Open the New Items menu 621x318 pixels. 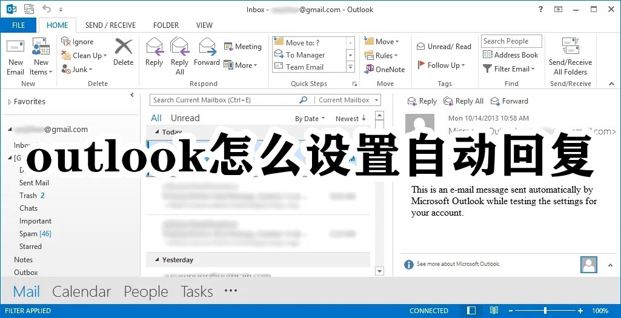click(x=41, y=56)
